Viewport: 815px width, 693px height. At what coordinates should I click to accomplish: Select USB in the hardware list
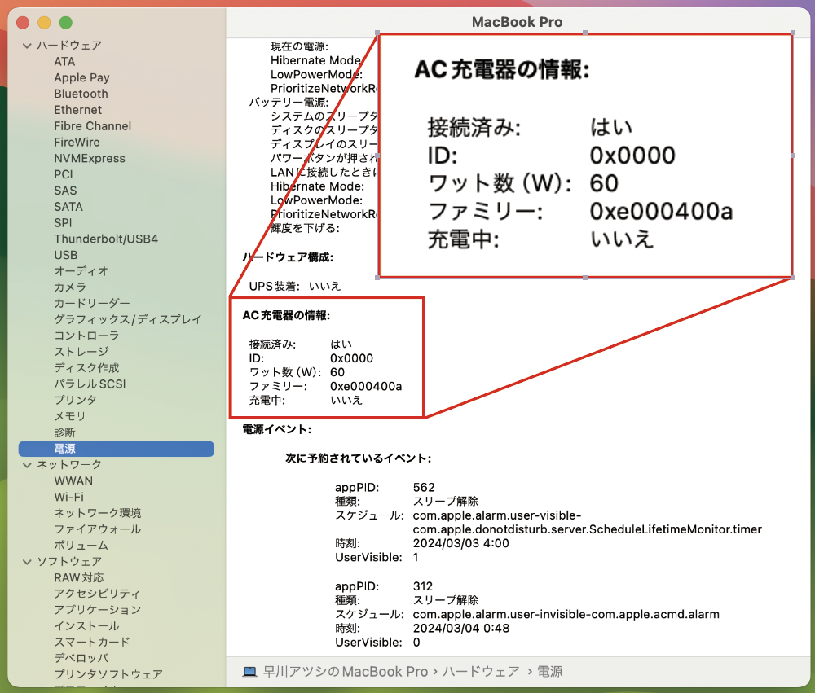(x=66, y=255)
